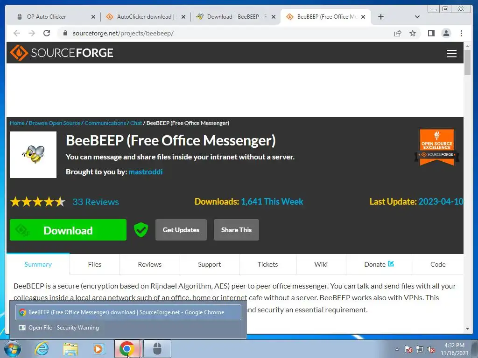Screen dimensions: 478x358
Task: Open the Chat breadcrumb link
Action: [x=136, y=123]
